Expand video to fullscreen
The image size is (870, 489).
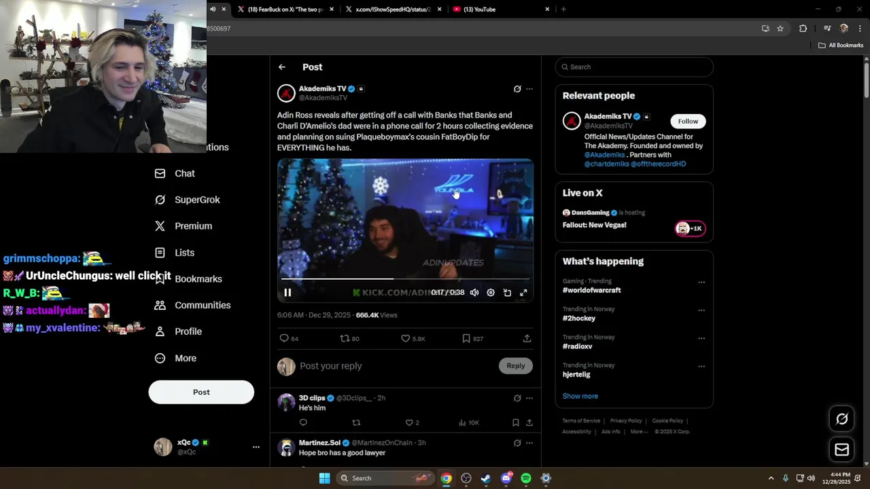click(x=523, y=293)
